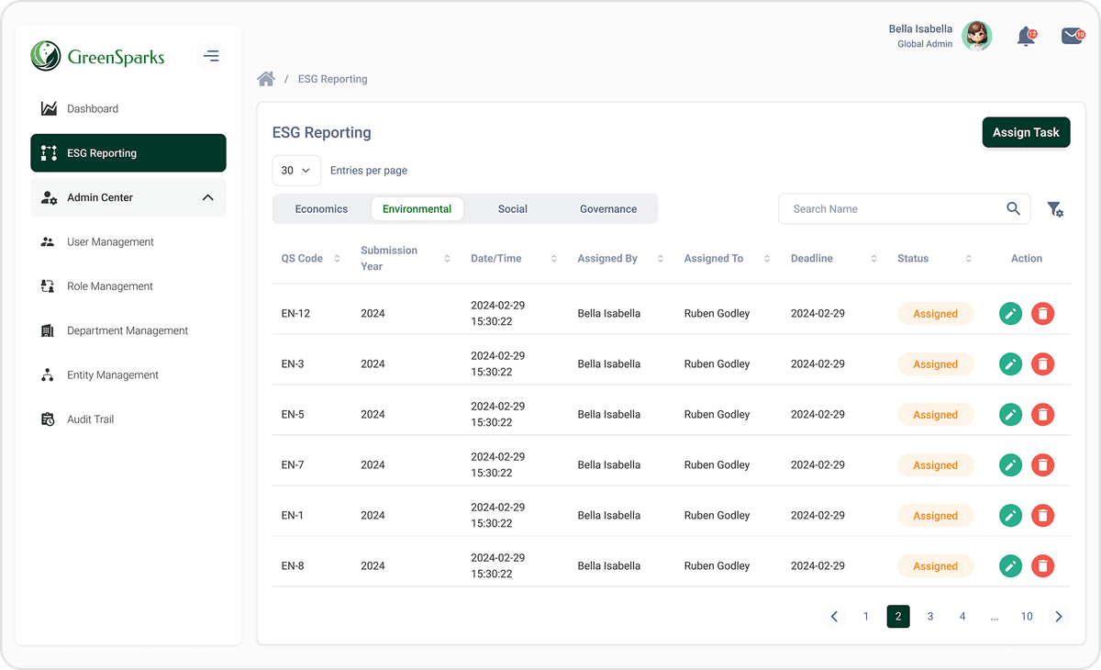This screenshot has width=1101, height=670.
Task: Switch to the Social tab
Action: click(x=512, y=208)
